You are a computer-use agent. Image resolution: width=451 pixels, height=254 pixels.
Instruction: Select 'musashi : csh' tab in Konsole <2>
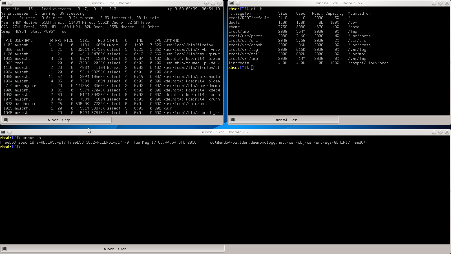tap(284, 120)
